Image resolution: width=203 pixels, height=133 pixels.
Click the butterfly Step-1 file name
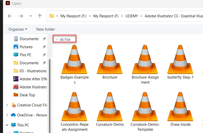pyautogui.click(x=180, y=77)
